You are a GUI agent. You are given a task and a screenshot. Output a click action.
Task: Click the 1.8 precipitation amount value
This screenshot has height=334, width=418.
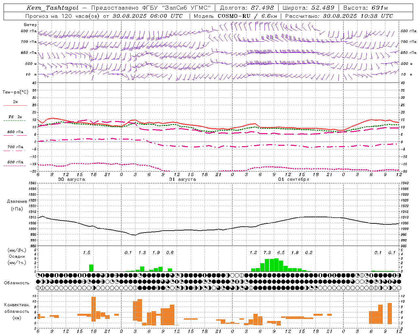(295, 252)
